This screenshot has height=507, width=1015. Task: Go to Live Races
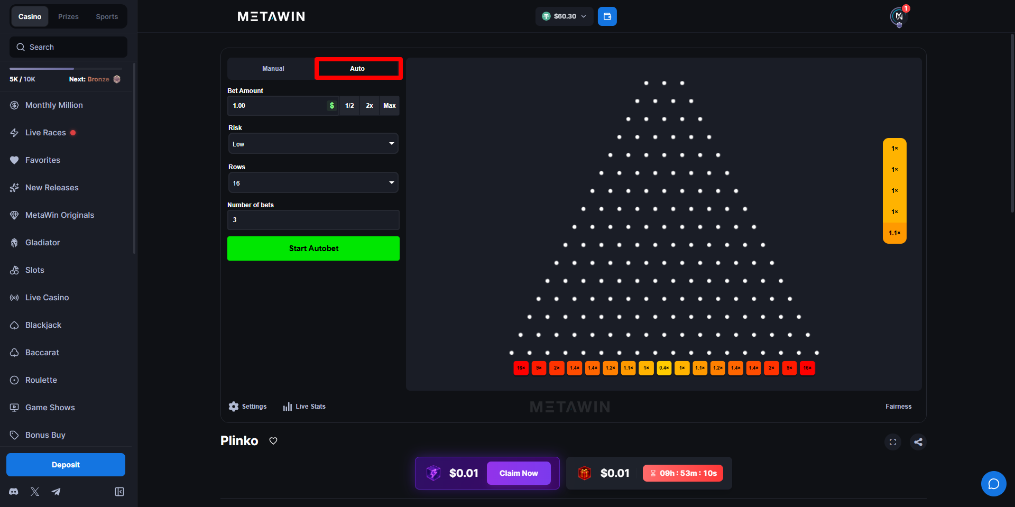[x=45, y=133]
